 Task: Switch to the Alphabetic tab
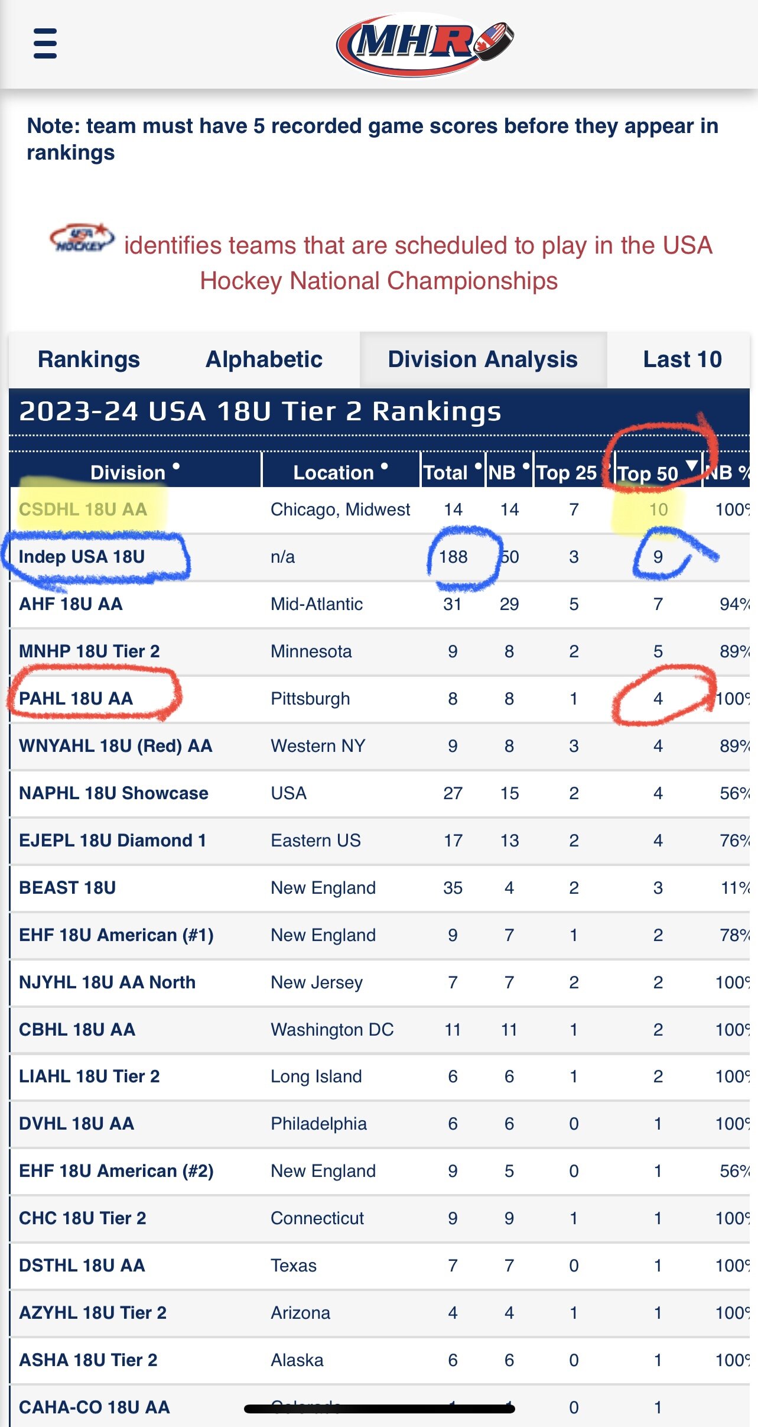264,359
